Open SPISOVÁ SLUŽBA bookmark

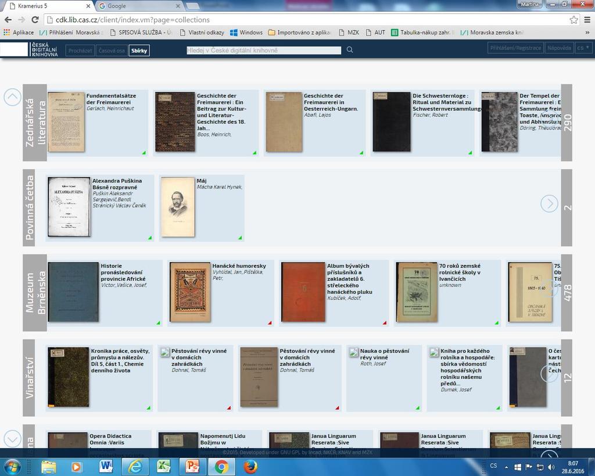[x=141, y=33]
